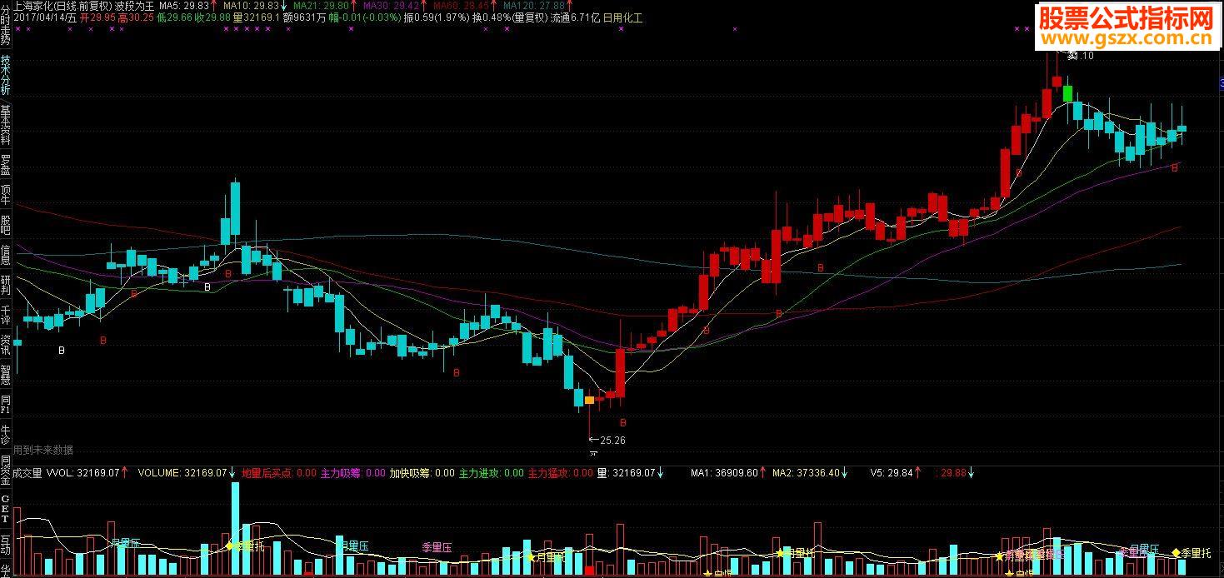
Task: Switch to the 智慧 side tab
Action: (x=6, y=374)
